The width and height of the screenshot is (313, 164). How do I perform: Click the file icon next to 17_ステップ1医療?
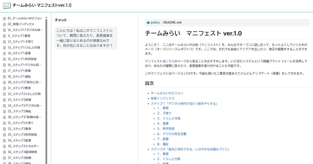click(x=4, y=70)
